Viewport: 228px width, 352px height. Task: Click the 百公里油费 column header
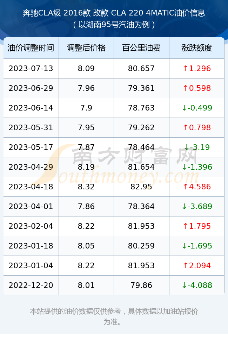(141, 48)
